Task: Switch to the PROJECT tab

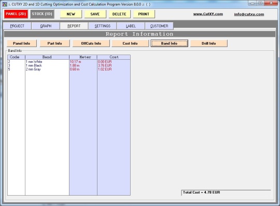Action: [17, 26]
